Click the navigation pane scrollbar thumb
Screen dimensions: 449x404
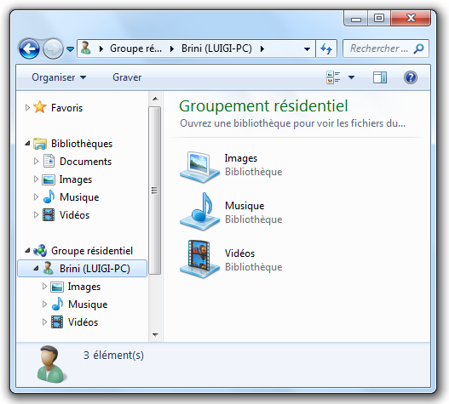(155, 191)
